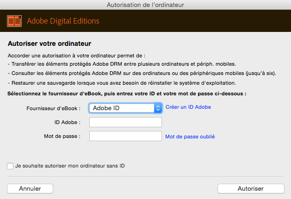
Task: Click the Restaurer une sauvegarde line
Action: (122, 83)
